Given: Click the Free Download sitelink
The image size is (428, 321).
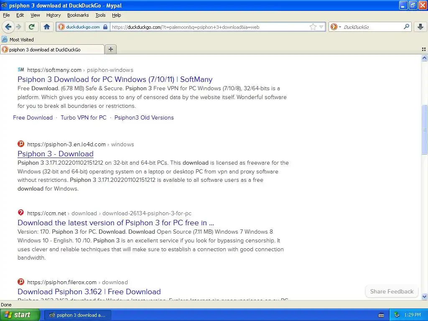Looking at the screenshot, I should pyautogui.click(x=33, y=117).
